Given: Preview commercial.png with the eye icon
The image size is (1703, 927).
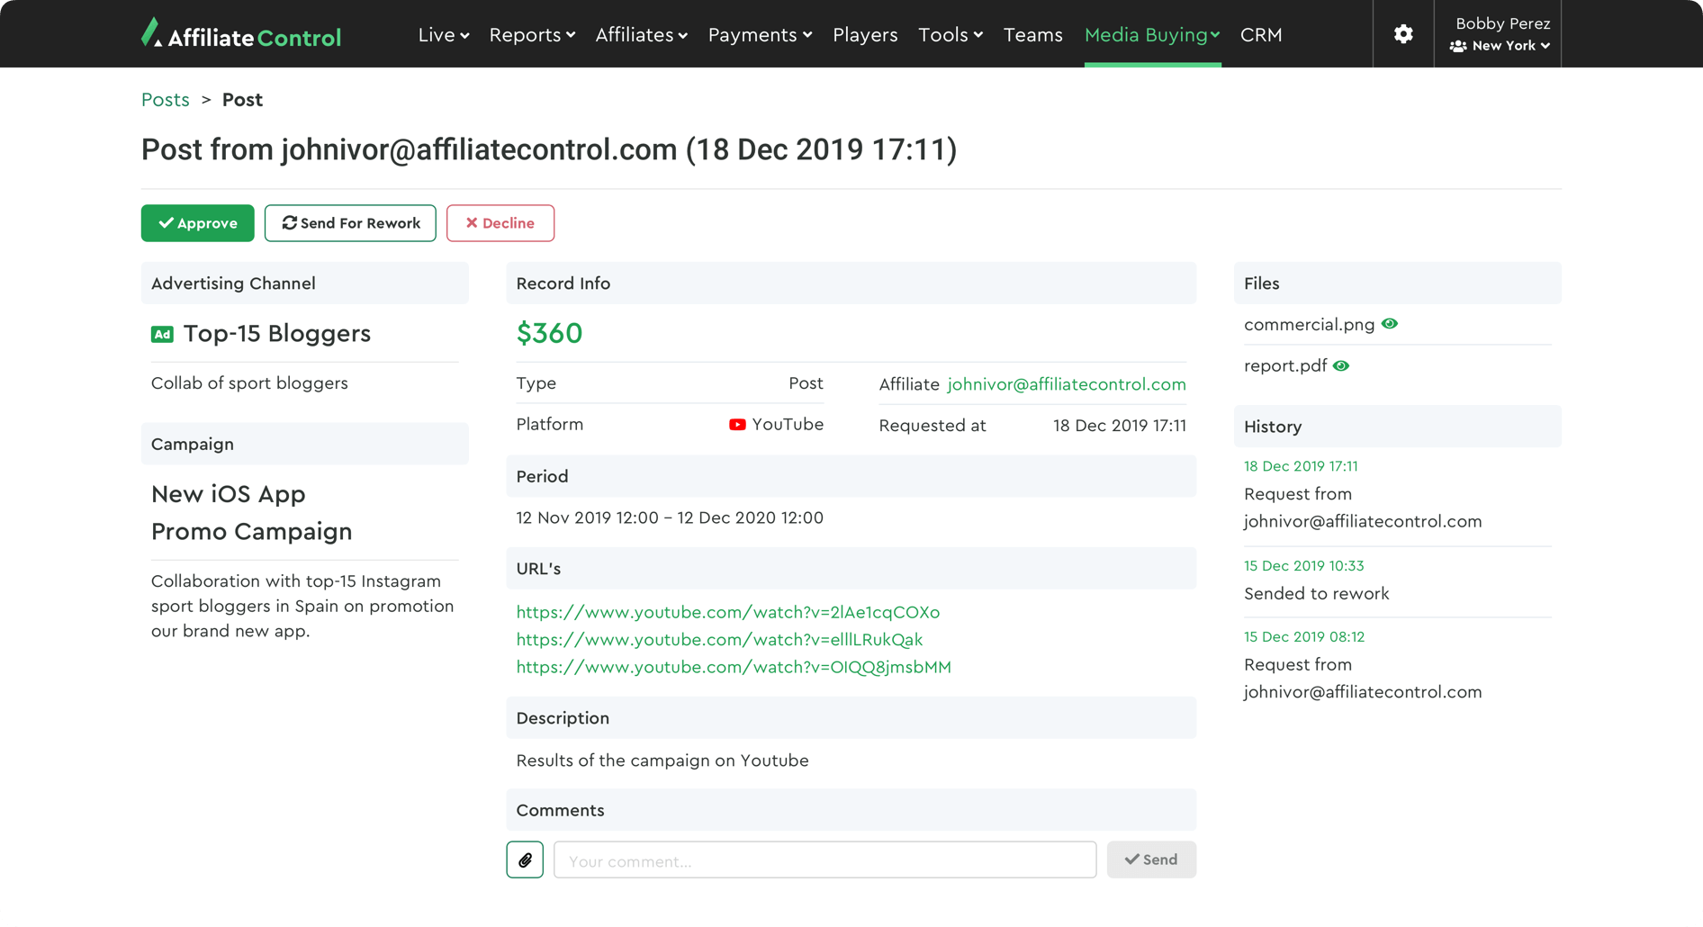Looking at the screenshot, I should (x=1390, y=324).
